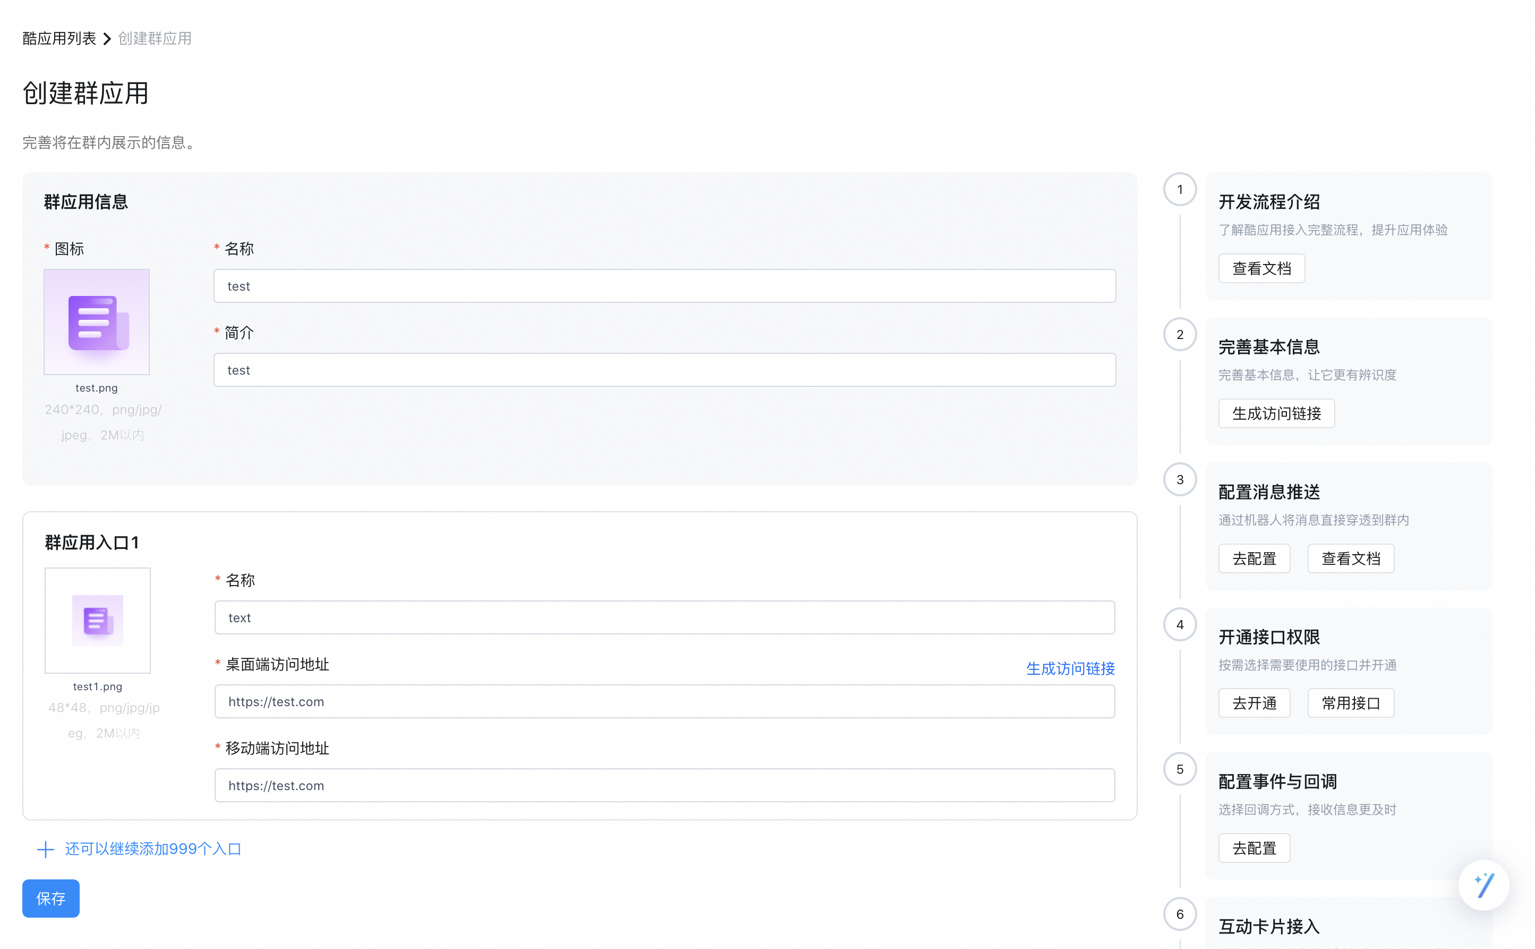Click the 常用接口 button
This screenshot has height=949, width=1535.
(1351, 703)
